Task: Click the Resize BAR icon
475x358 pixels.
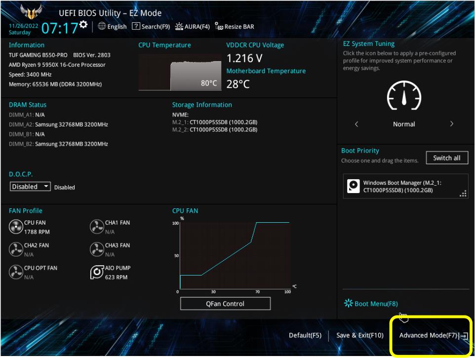Action: [x=219, y=26]
